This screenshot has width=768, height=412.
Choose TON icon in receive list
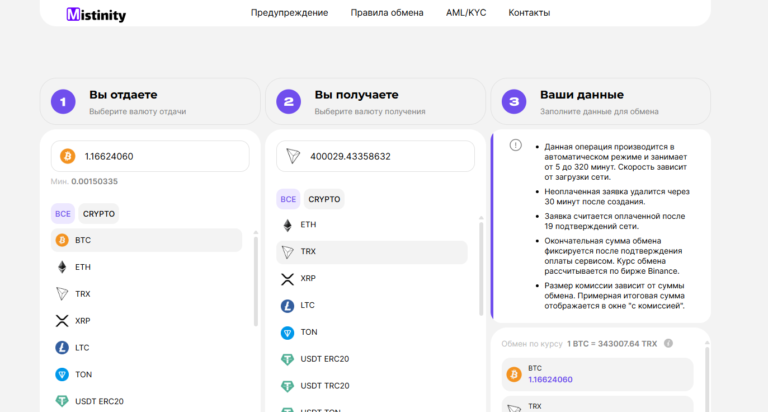click(x=288, y=333)
